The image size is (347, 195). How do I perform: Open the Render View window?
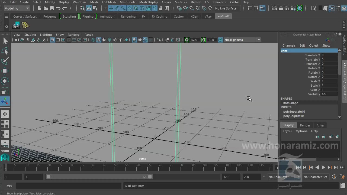coord(275,8)
